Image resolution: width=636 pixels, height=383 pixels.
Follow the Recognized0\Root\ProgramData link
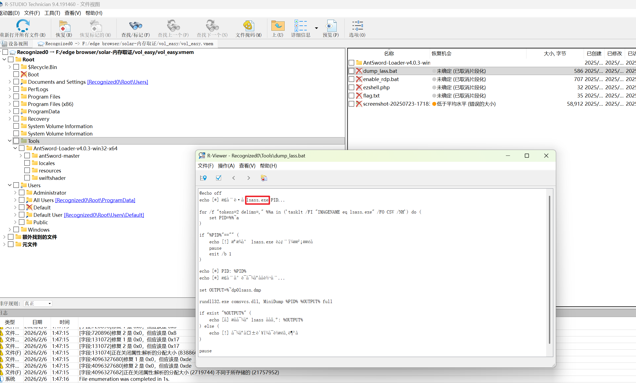95,200
